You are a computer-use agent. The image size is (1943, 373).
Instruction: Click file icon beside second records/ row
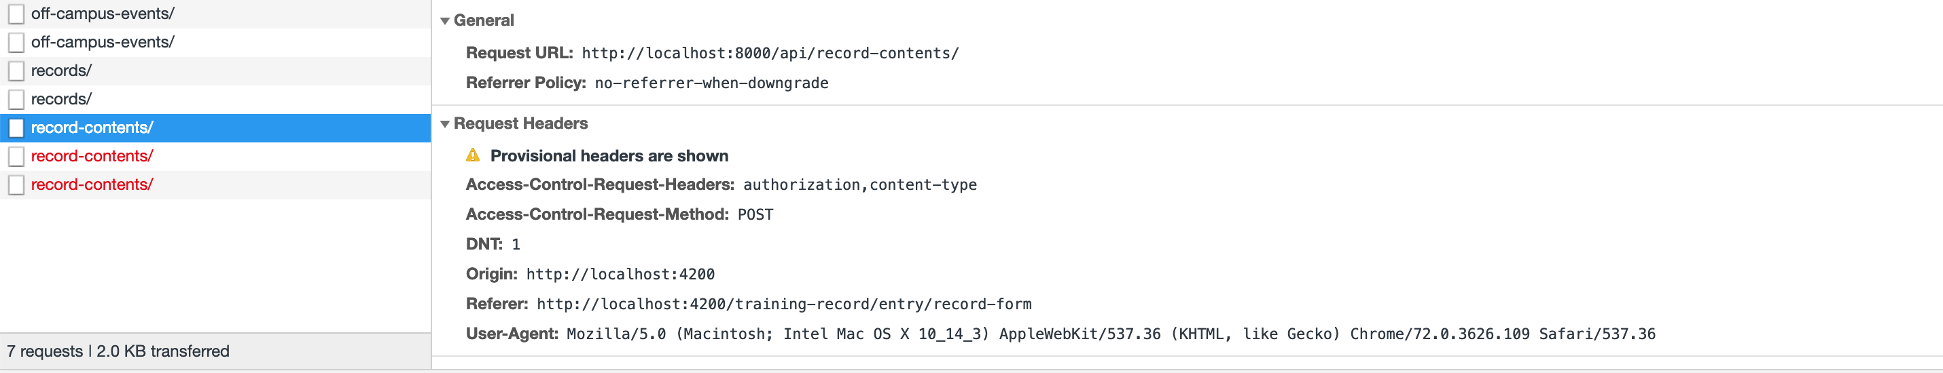click(x=16, y=100)
